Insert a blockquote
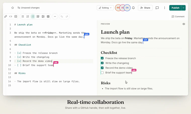Viewport: 191px width, 114px height. tap(38, 17)
